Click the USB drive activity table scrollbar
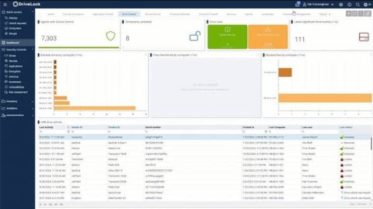 tap(371, 143)
